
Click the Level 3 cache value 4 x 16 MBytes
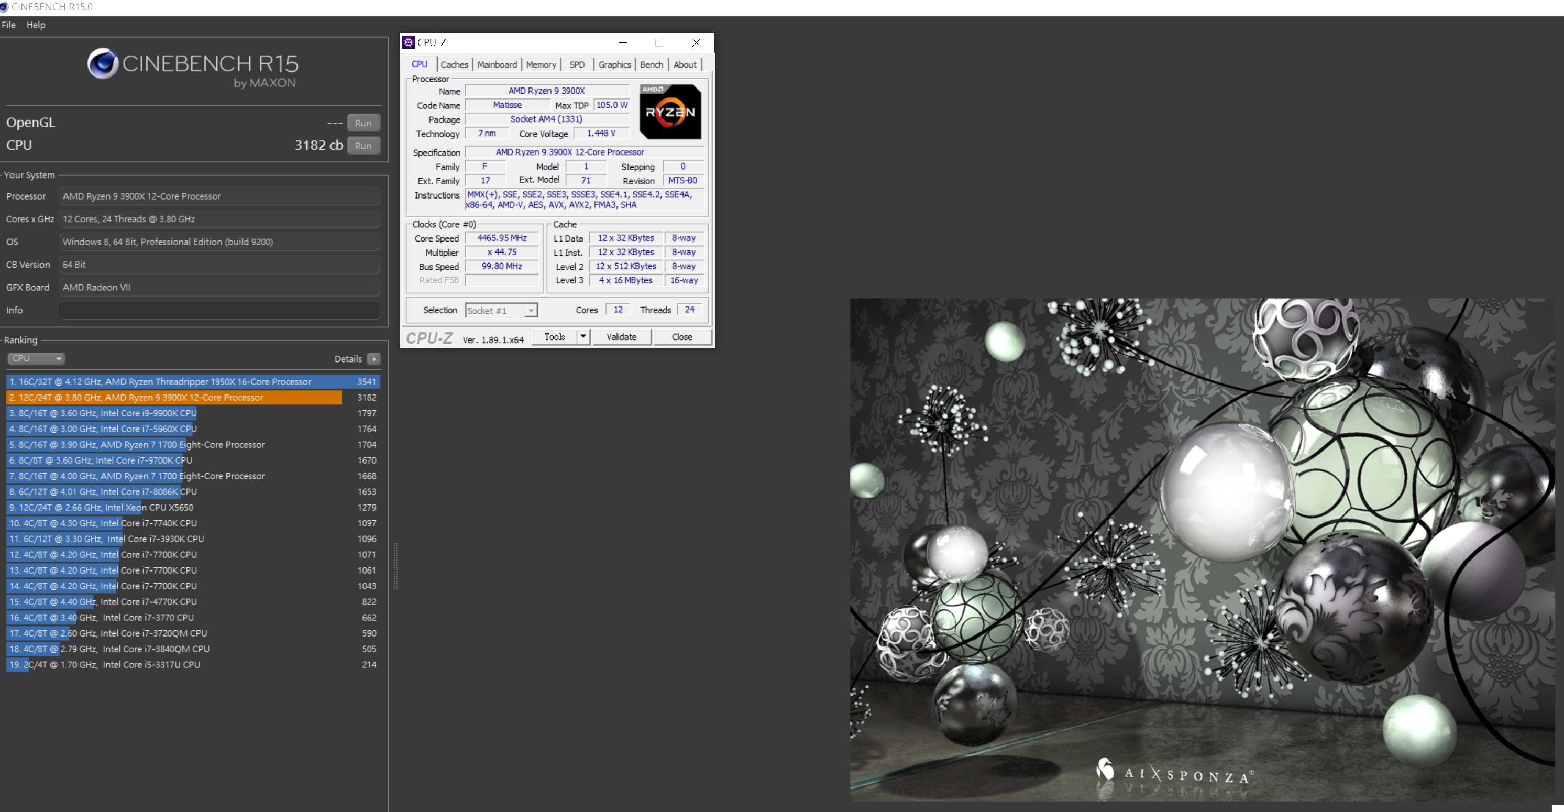pyautogui.click(x=625, y=280)
